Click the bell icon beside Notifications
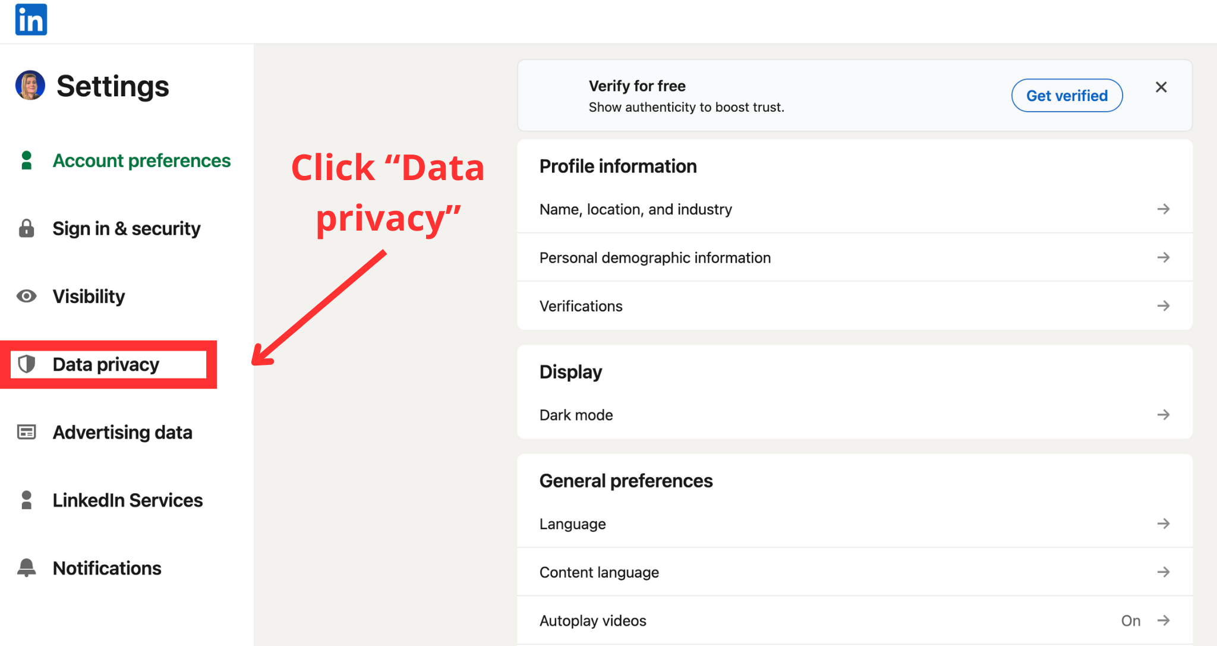 point(26,568)
